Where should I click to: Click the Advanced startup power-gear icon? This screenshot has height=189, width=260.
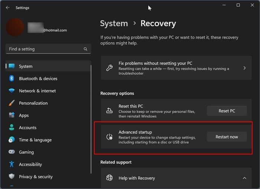point(109,137)
